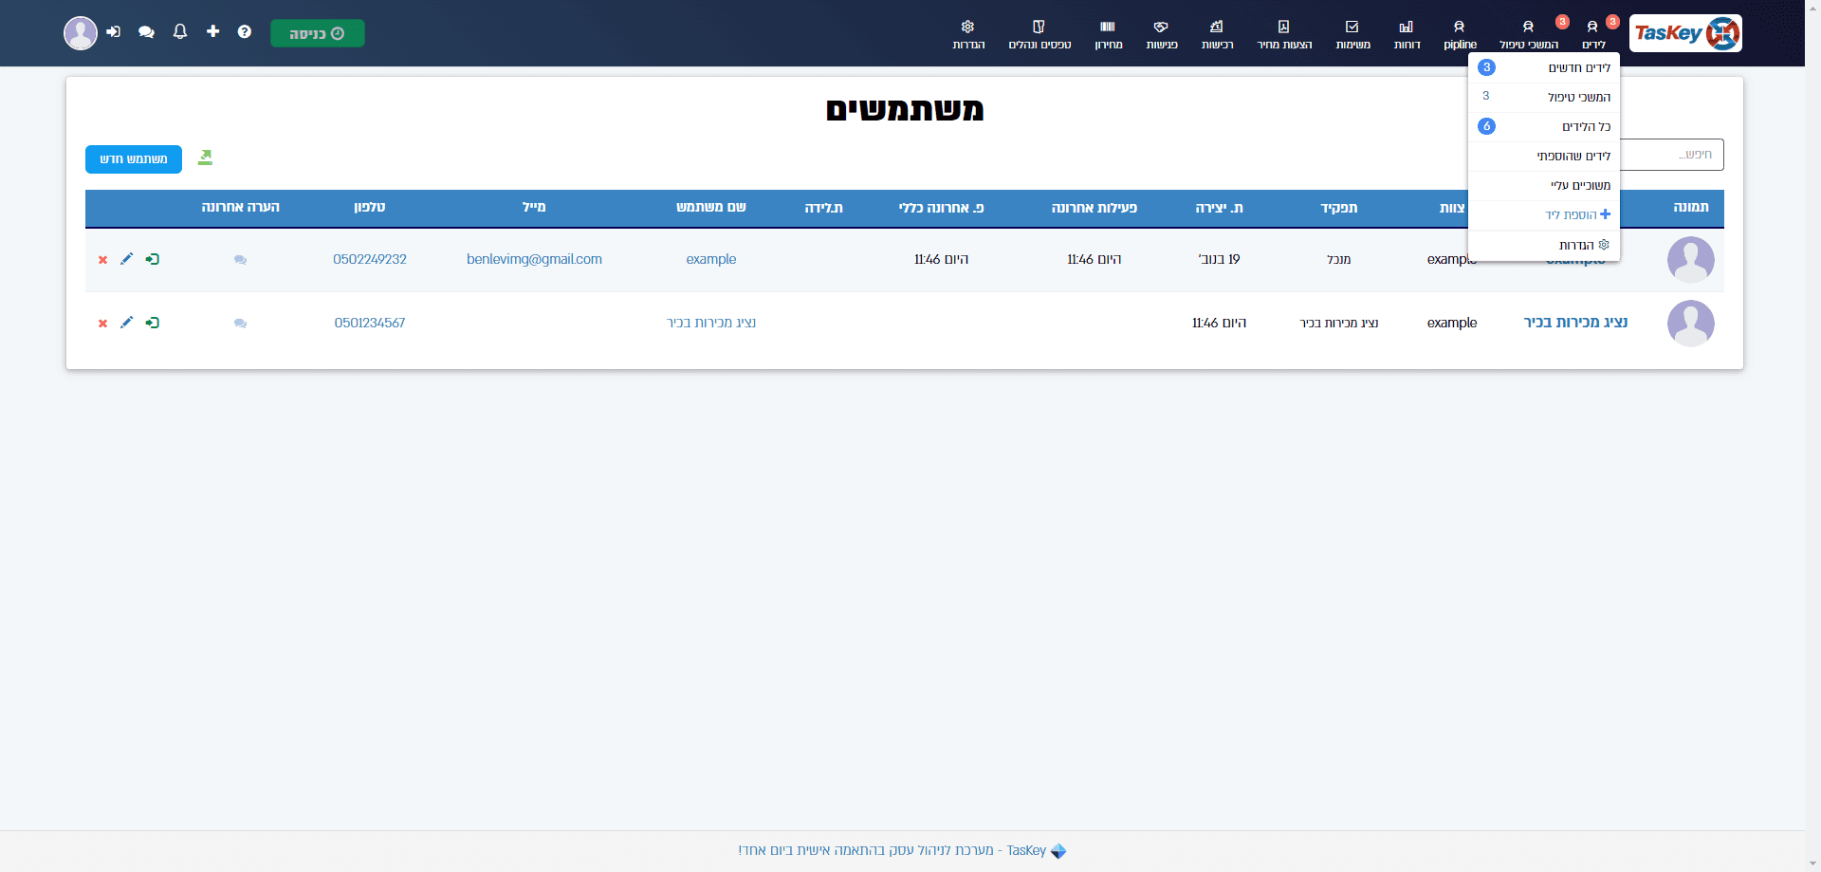Open the משימות top menu
Screen dimensions: 1821x872
coord(1352,34)
